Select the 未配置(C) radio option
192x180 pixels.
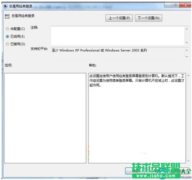[x=7, y=29]
